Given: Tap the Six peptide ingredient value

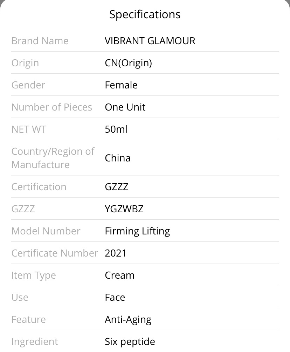Looking at the screenshot, I should tap(130, 342).
